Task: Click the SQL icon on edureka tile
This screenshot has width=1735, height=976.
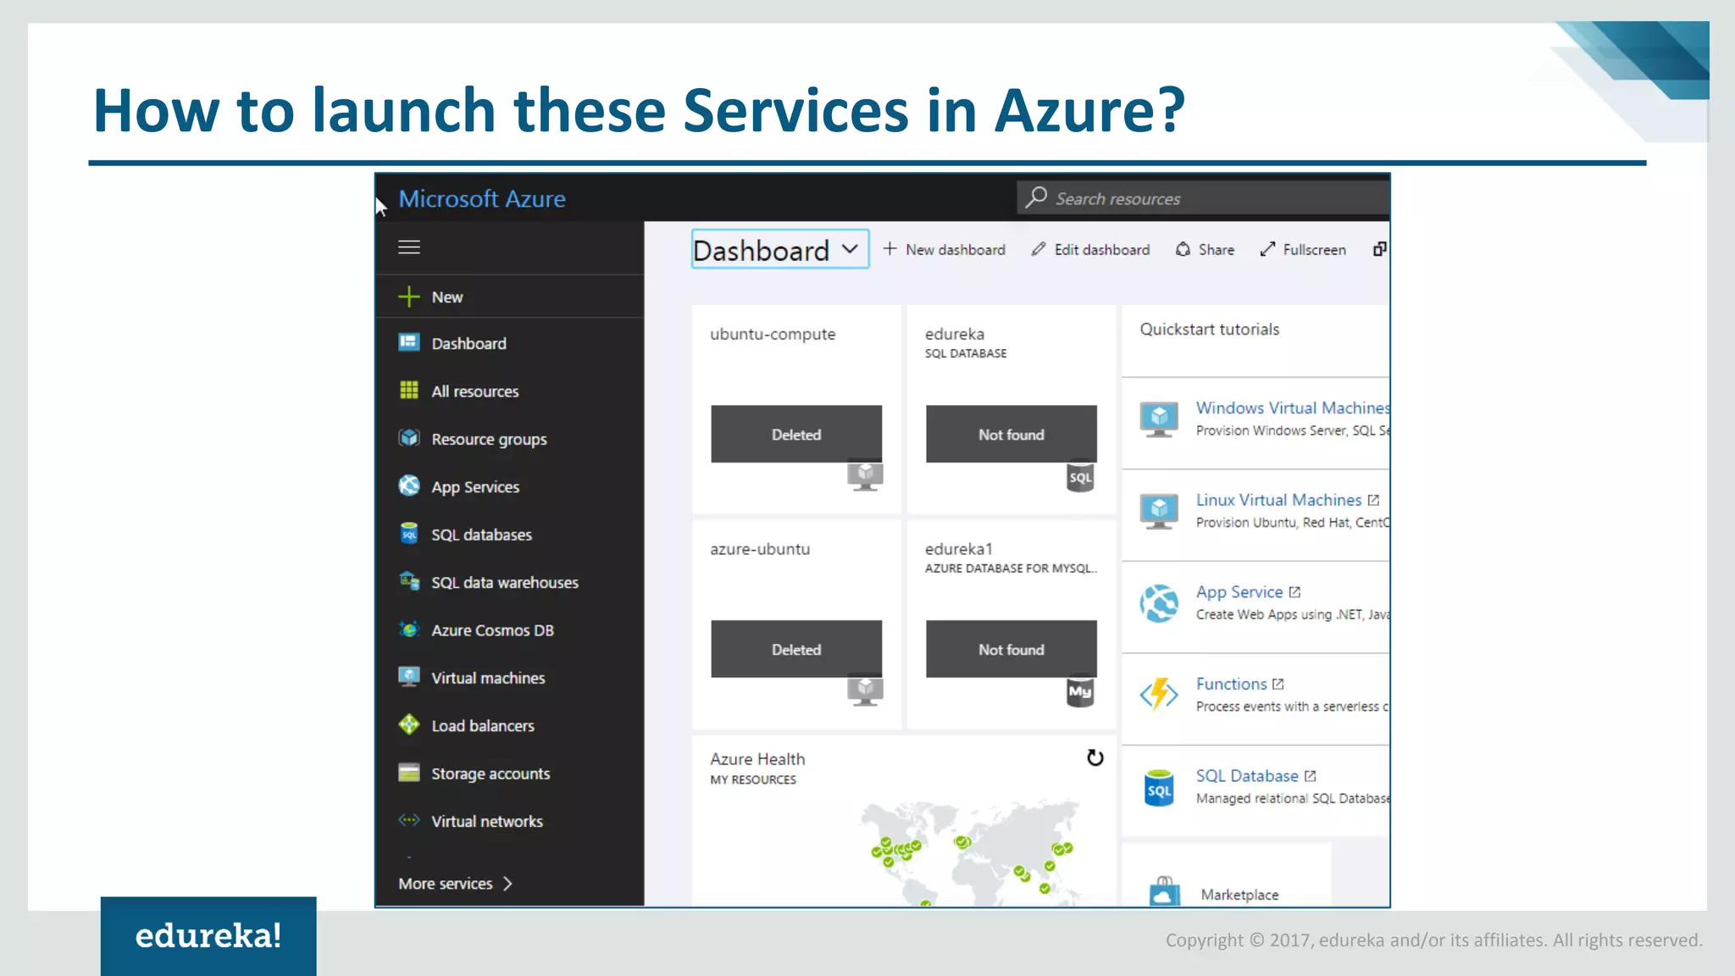Action: 1080,476
